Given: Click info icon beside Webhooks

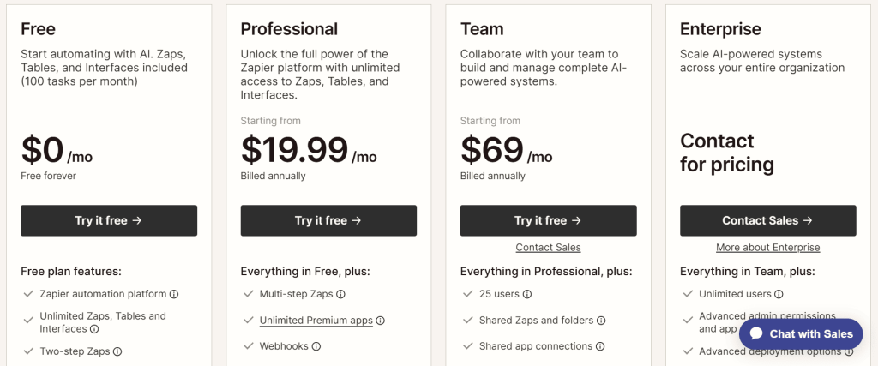Looking at the screenshot, I should [x=316, y=346].
